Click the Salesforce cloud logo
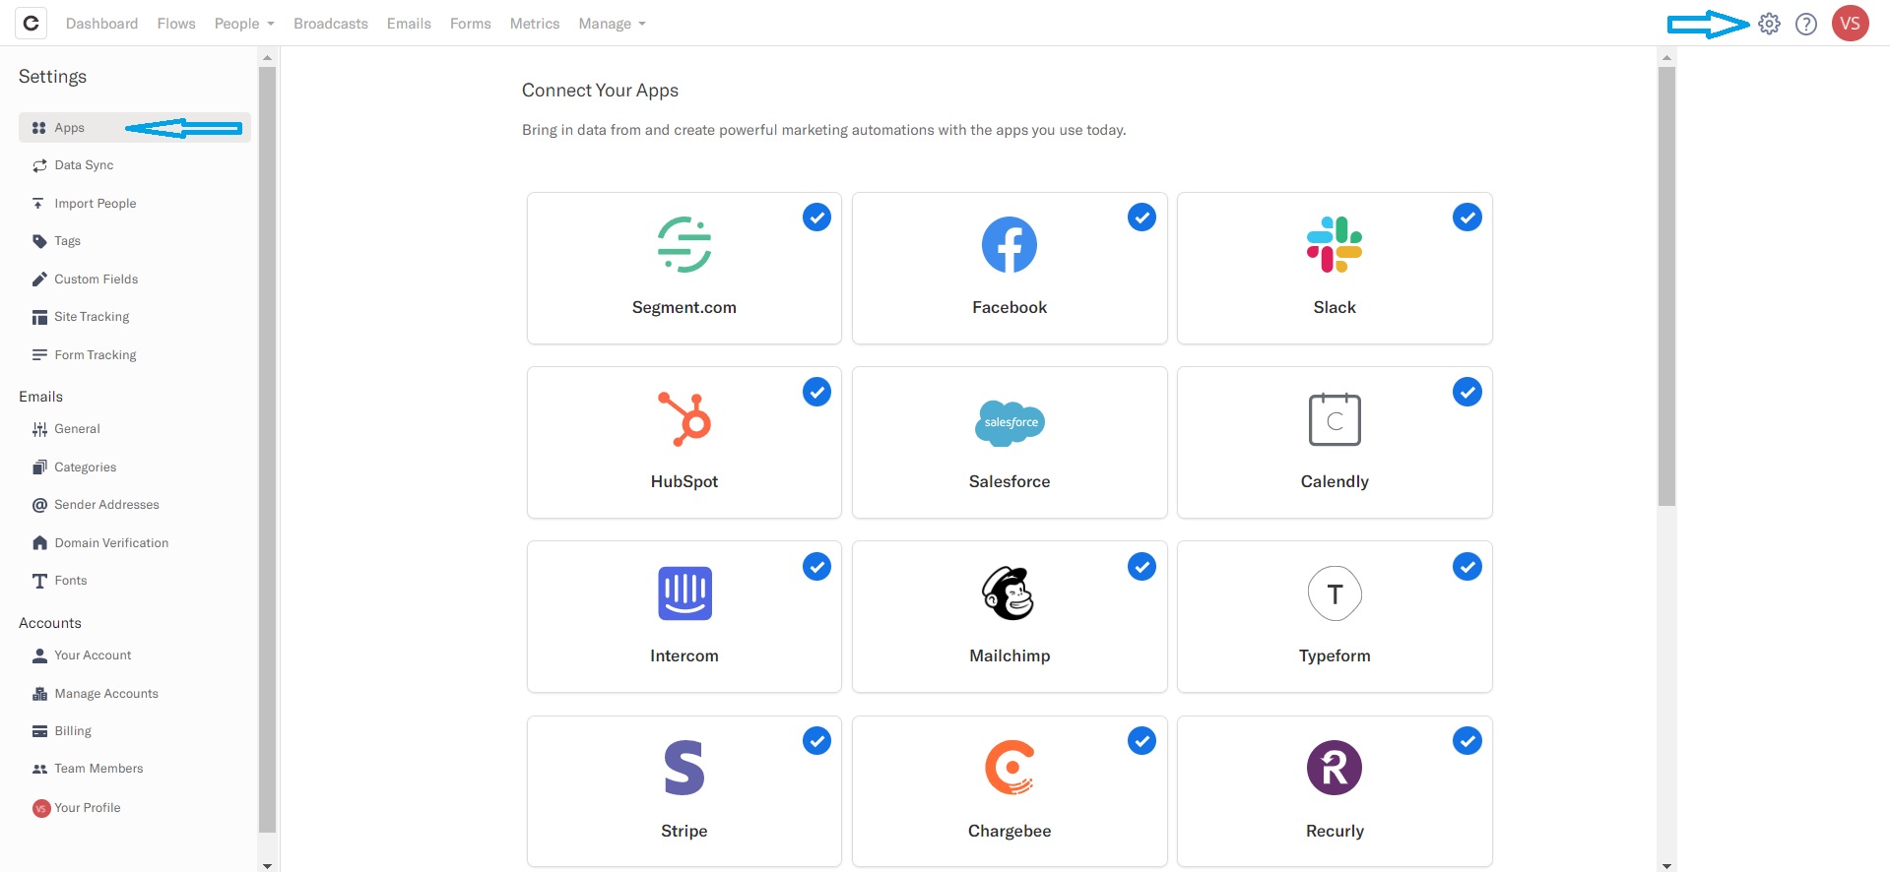 point(1010,422)
